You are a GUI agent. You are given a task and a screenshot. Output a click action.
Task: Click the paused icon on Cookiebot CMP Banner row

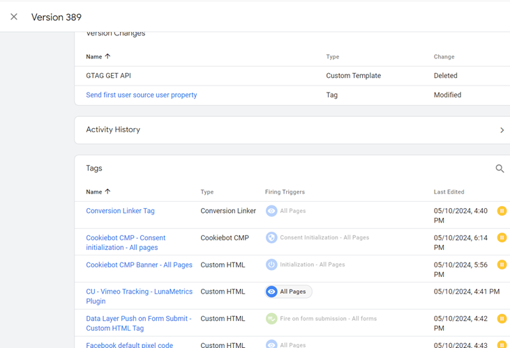click(502, 264)
